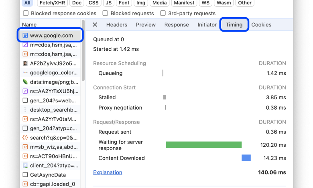Image resolution: width=313 pixels, height=188 pixels.
Task: Filter requests by Doc type
Action: coord(77,3)
